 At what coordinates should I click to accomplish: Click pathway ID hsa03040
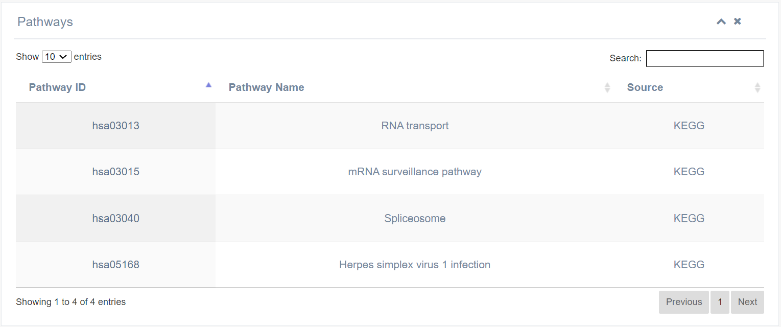115,219
